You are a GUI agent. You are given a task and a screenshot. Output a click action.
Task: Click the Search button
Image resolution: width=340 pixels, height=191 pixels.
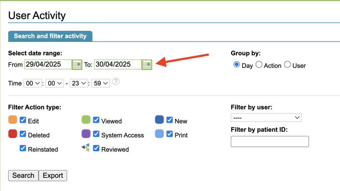23,175
